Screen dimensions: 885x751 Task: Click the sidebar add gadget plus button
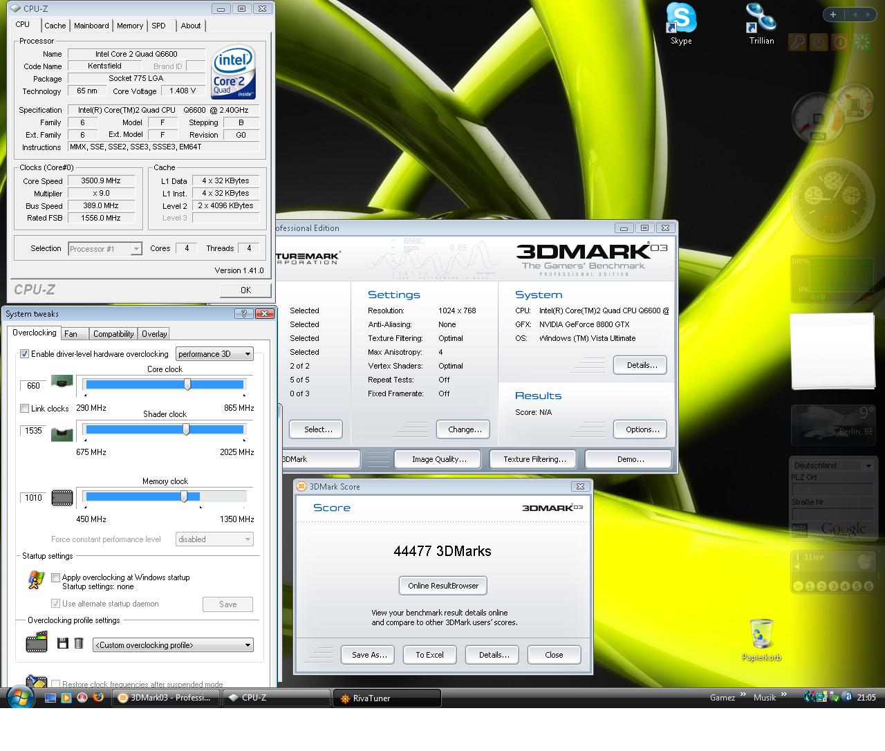(x=832, y=14)
